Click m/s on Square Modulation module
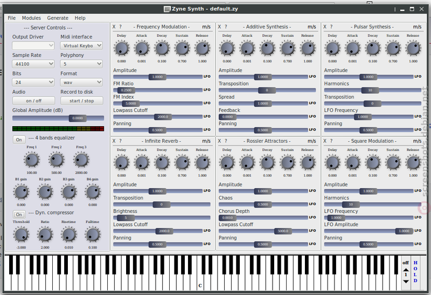This screenshot has height=295, width=431. coord(417,141)
